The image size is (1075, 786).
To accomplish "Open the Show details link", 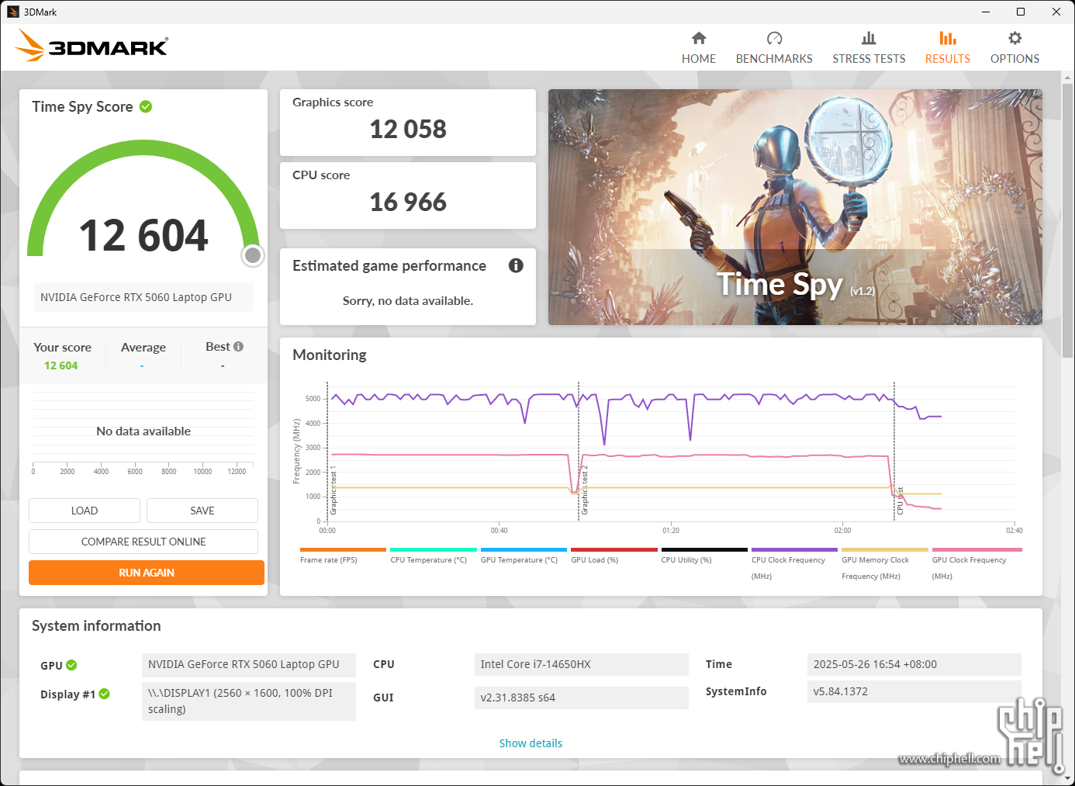I will point(531,743).
